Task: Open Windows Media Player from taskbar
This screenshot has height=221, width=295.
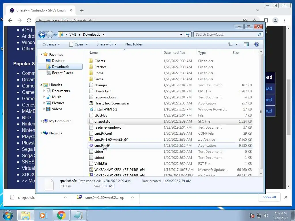Action: point(43,215)
